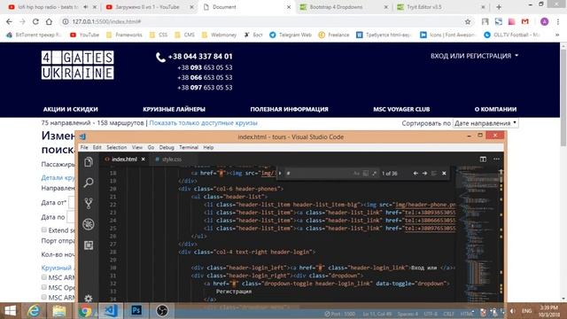Go to Chrome home page

pyautogui.click(x=49, y=21)
